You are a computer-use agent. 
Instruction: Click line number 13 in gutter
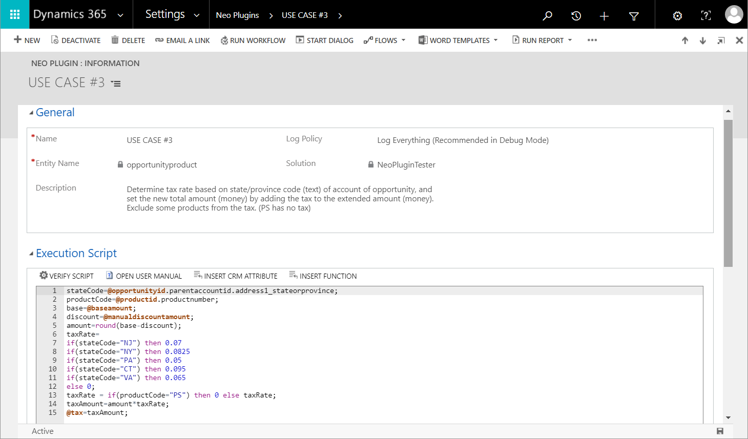(52, 395)
